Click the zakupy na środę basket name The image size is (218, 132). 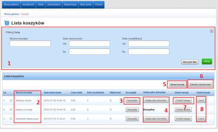tap(24, 110)
